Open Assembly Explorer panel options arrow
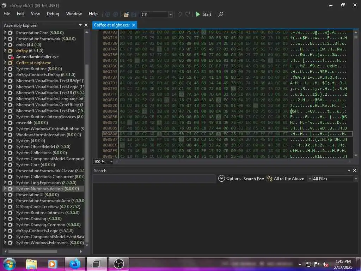The height and width of the screenshot is (271, 361). point(80,25)
